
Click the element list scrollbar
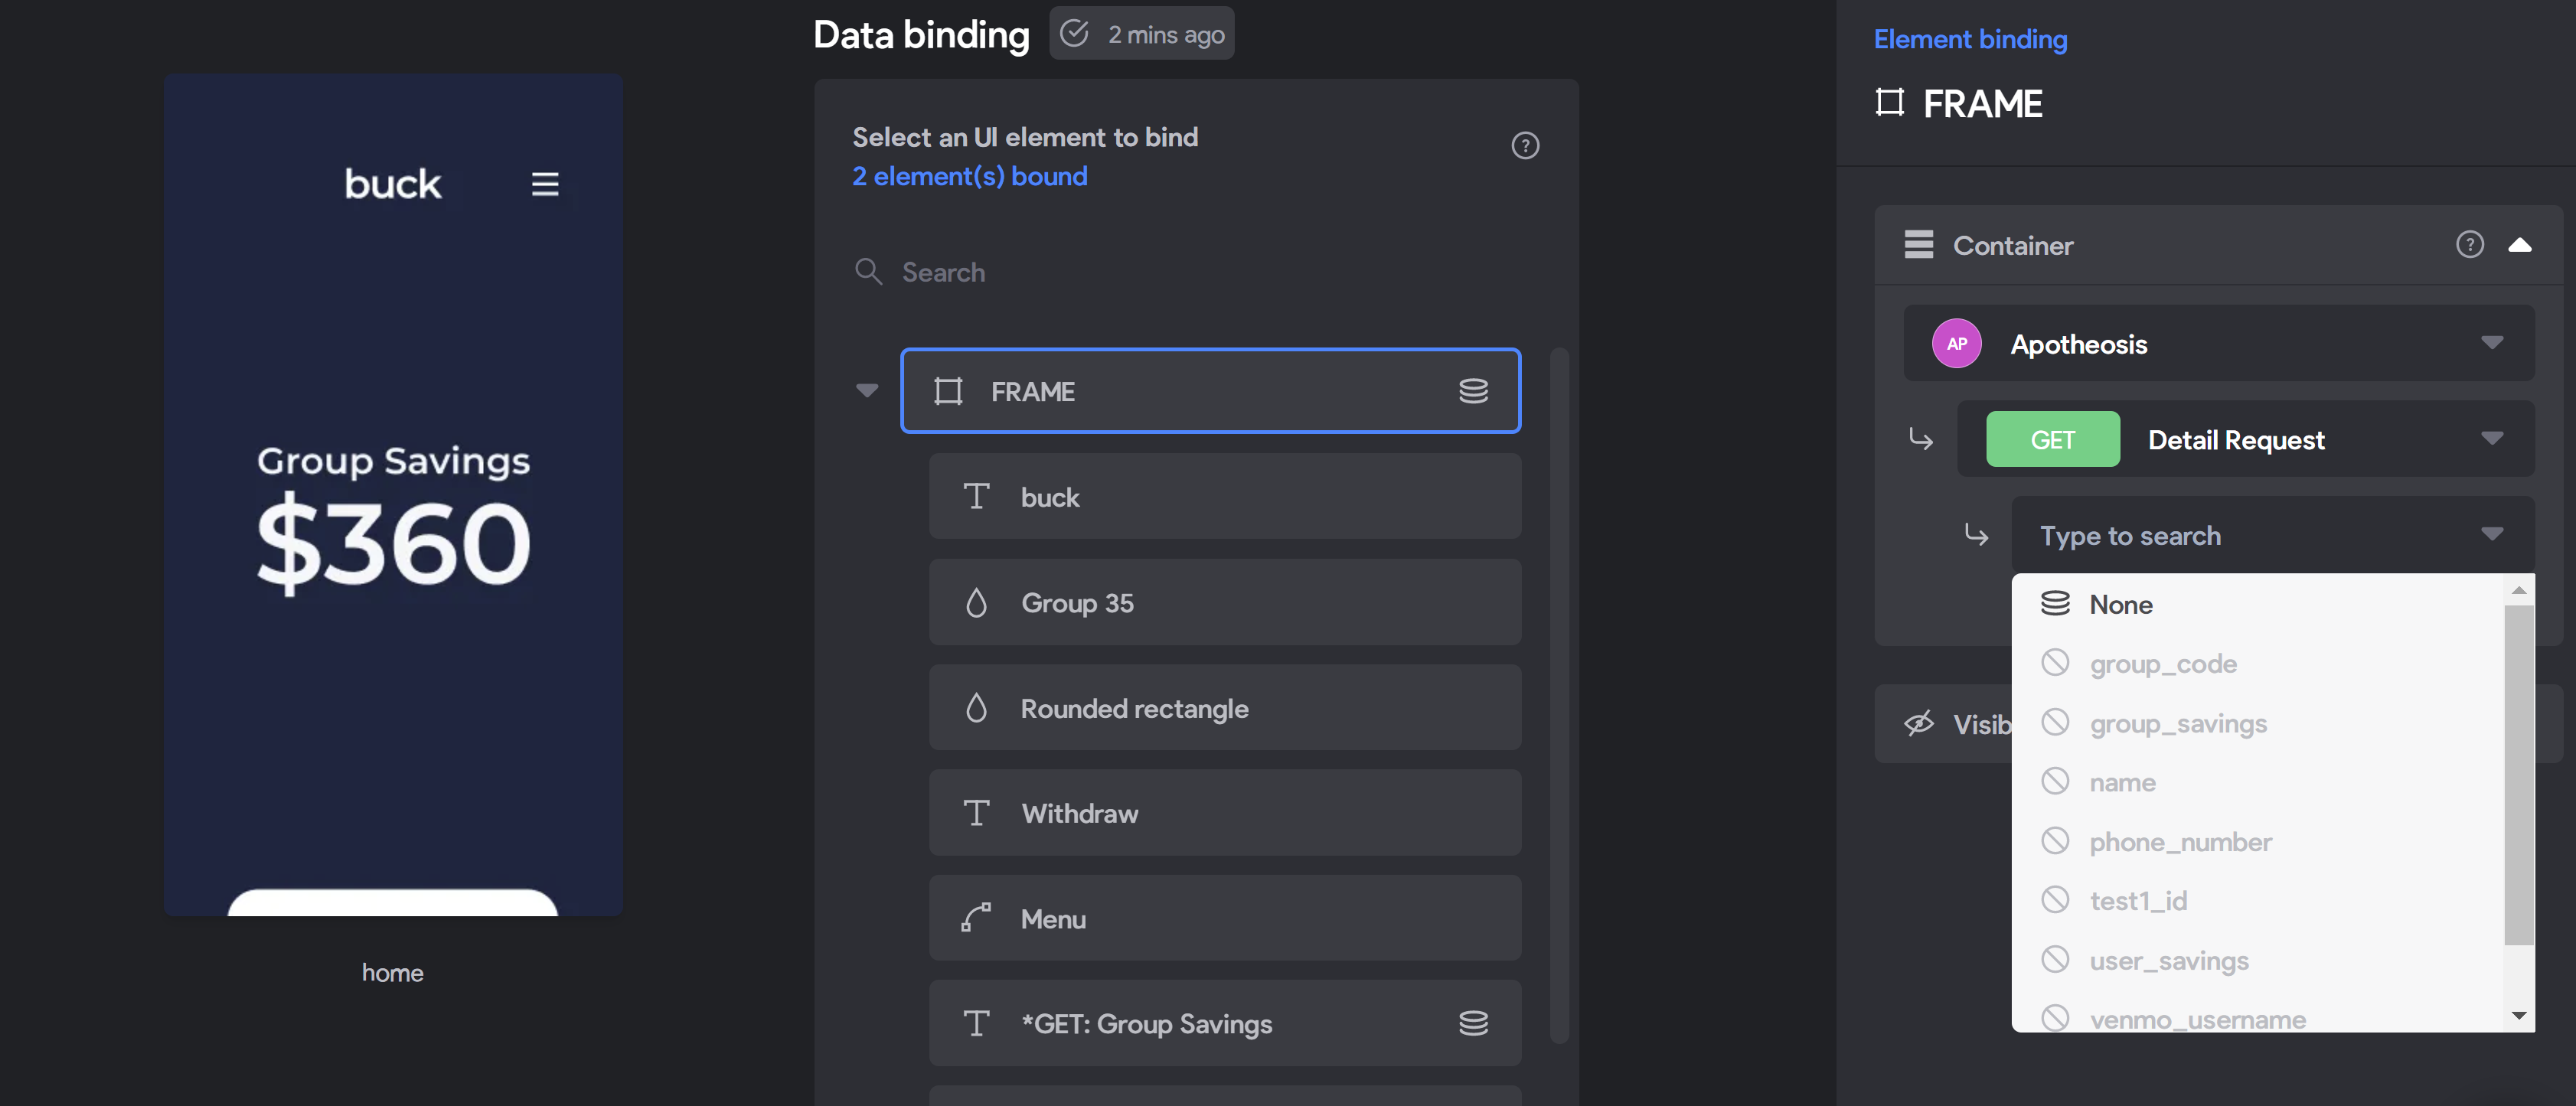click(1558, 695)
